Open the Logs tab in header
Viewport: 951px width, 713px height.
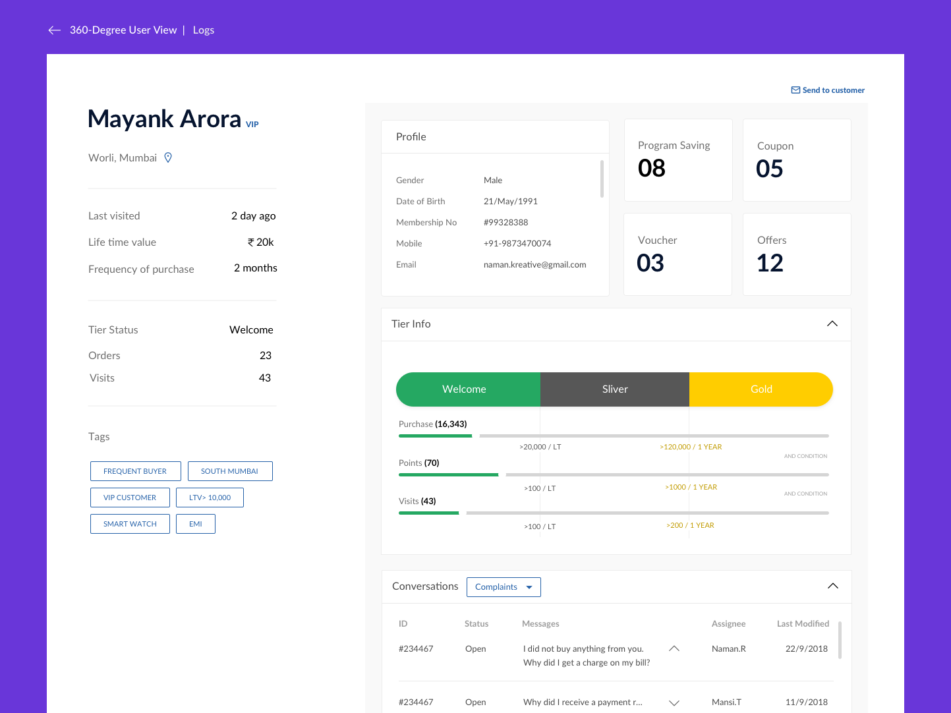203,30
